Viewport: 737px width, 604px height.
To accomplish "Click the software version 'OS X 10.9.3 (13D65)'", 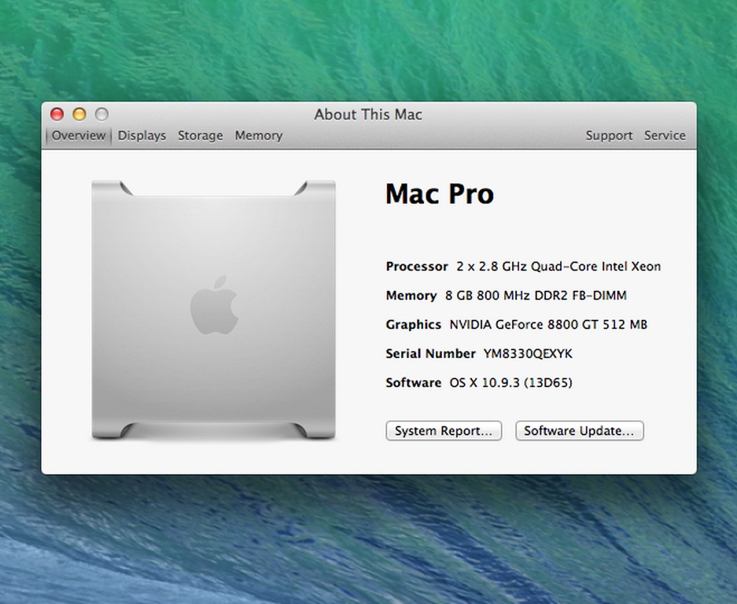I will tap(511, 382).
